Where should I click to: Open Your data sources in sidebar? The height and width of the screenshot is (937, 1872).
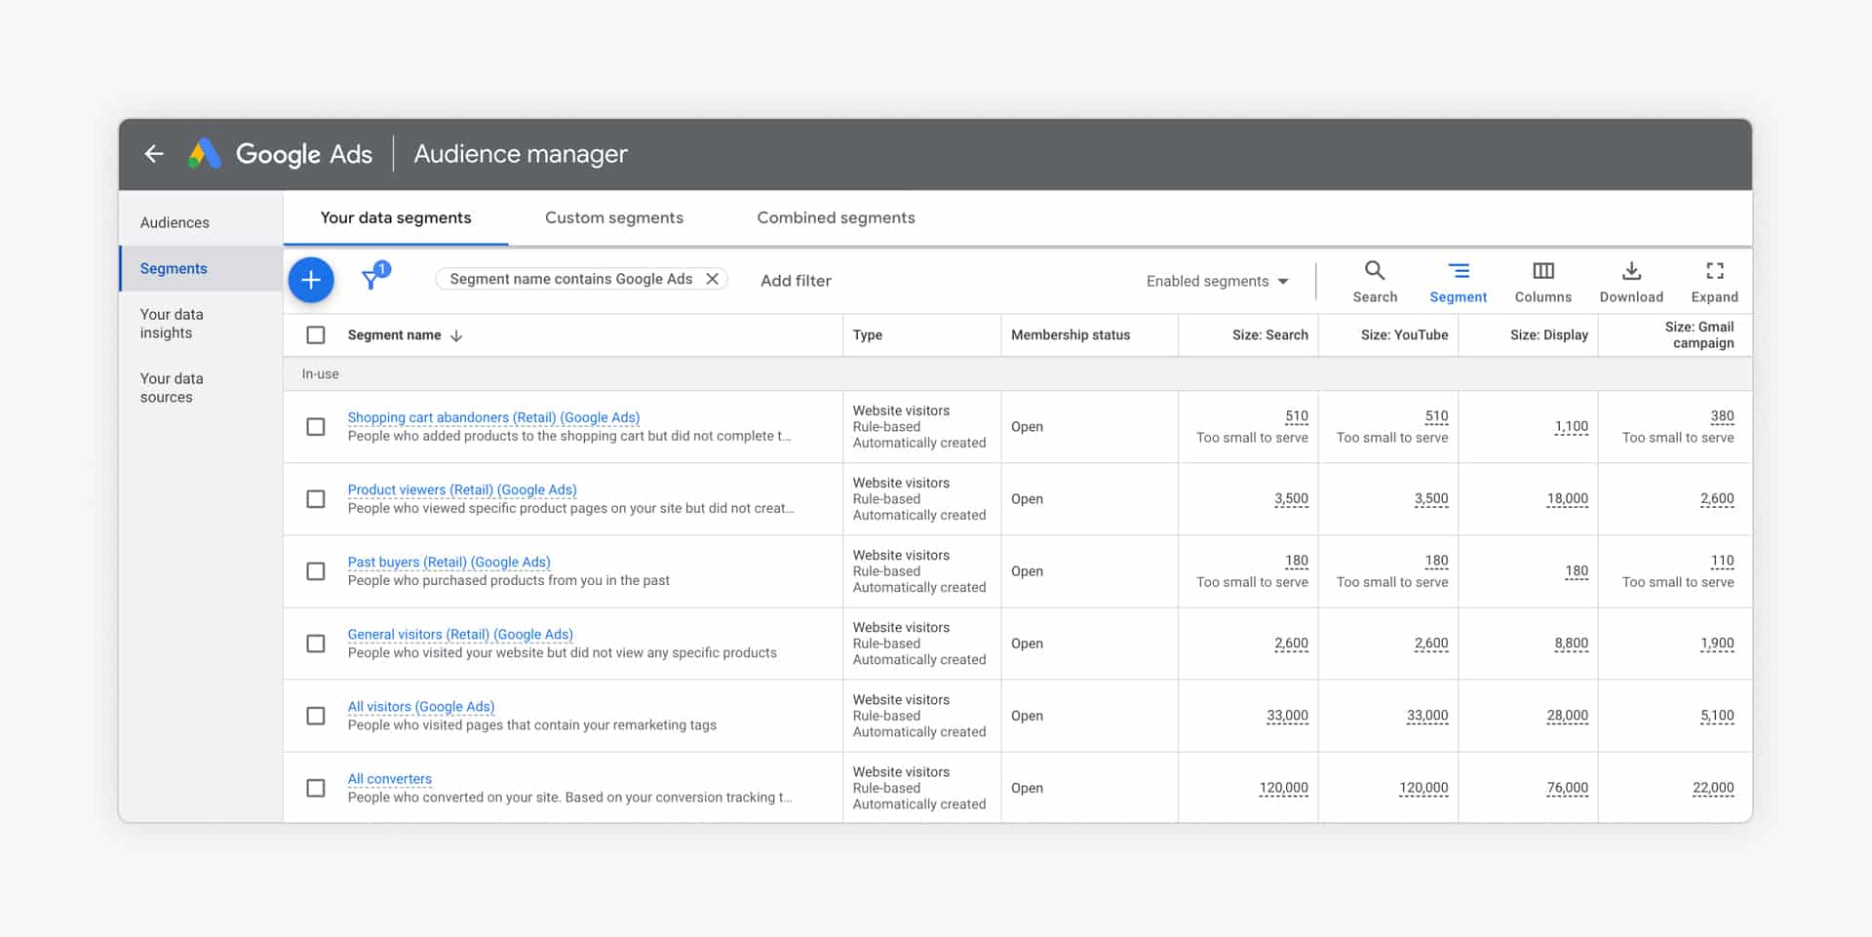click(172, 388)
